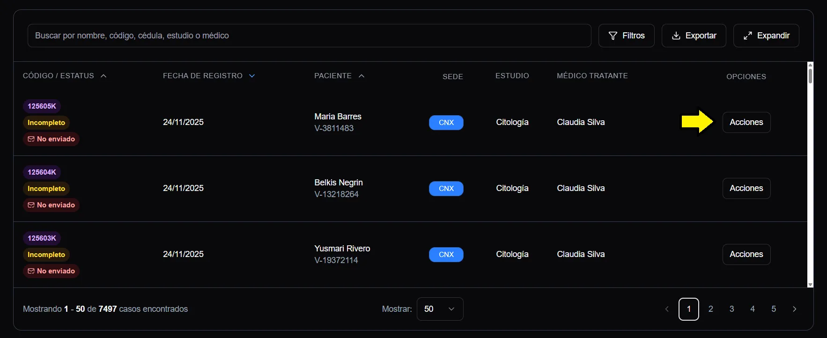Click the sort chevron beside Fecha de Registro
The width and height of the screenshot is (827, 338).
(x=252, y=76)
